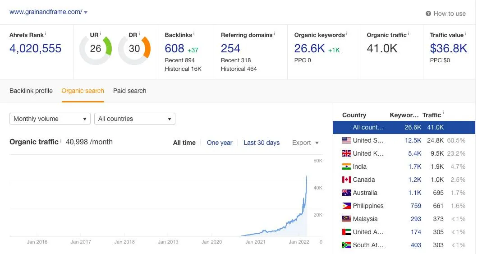The height and width of the screenshot is (254, 496).
Task: Click info icon beside Organic keywords
Action: [x=346, y=33]
